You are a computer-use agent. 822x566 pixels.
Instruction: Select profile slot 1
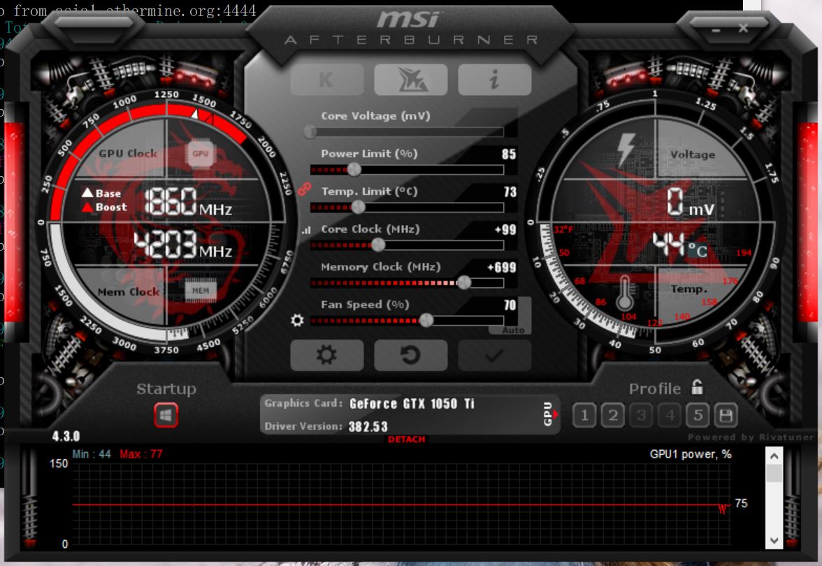click(x=584, y=416)
